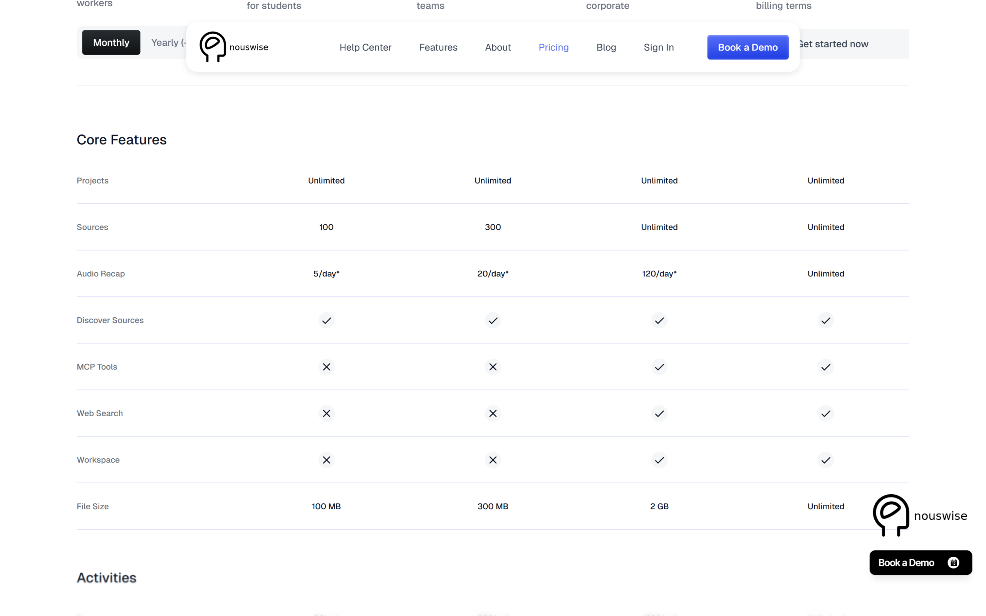Click Discover Sources checkmark in second plan column
The height and width of the screenshot is (616, 986).
pyautogui.click(x=493, y=320)
